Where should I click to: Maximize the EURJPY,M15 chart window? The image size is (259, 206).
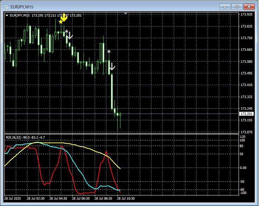pyautogui.click(x=237, y=7)
